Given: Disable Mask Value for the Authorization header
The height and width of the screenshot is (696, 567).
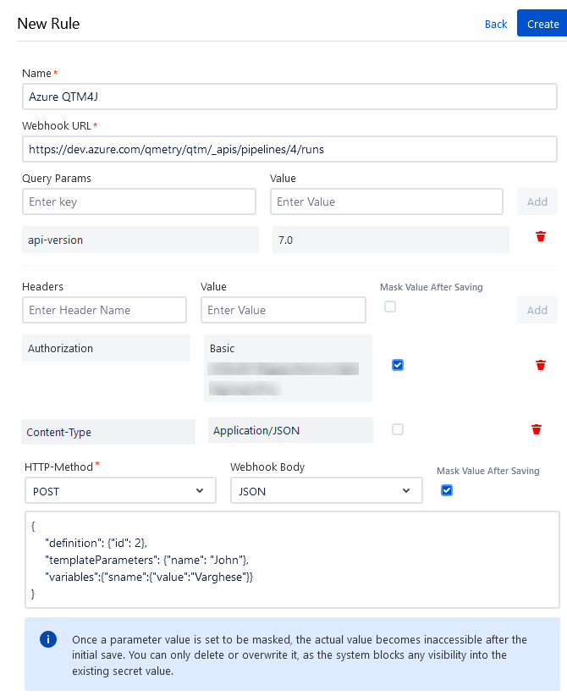Looking at the screenshot, I should coord(398,365).
